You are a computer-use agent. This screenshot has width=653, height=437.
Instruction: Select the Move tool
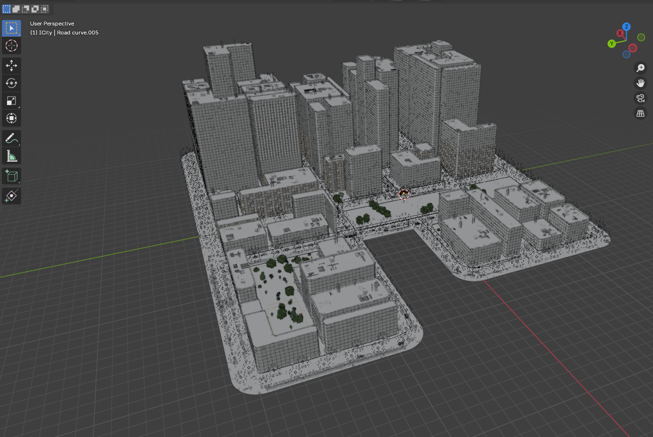point(12,66)
